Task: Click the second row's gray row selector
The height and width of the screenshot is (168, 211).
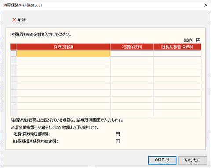Action: [13, 60]
